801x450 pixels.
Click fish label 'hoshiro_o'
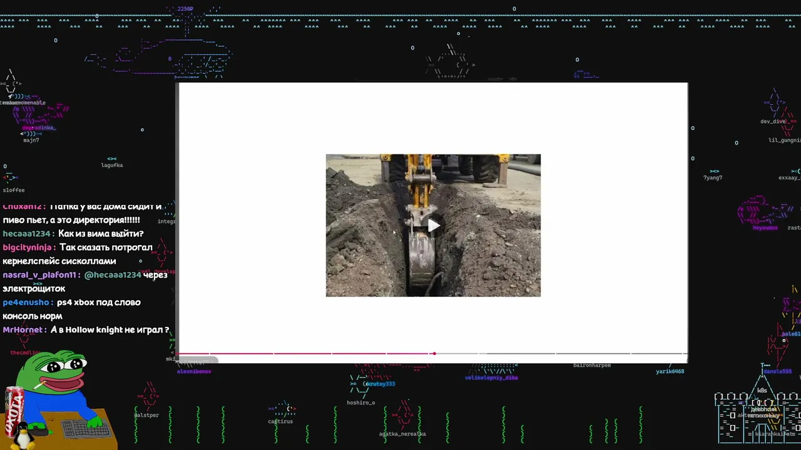coord(361,402)
